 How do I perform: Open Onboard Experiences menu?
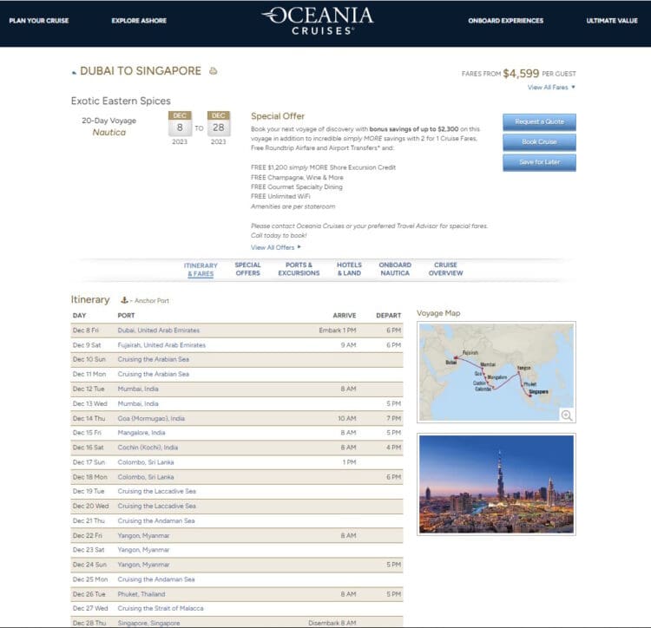point(506,20)
